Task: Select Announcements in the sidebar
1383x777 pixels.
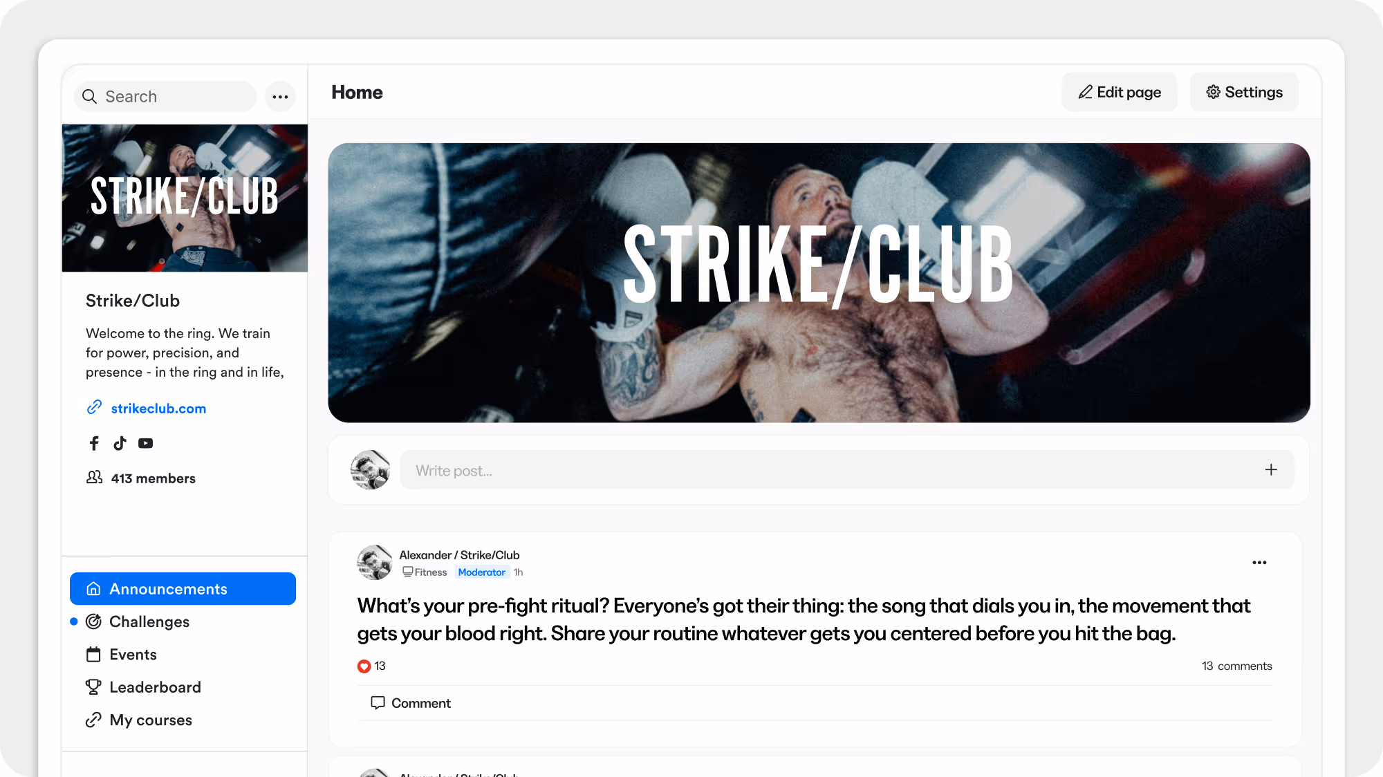Action: (x=183, y=589)
